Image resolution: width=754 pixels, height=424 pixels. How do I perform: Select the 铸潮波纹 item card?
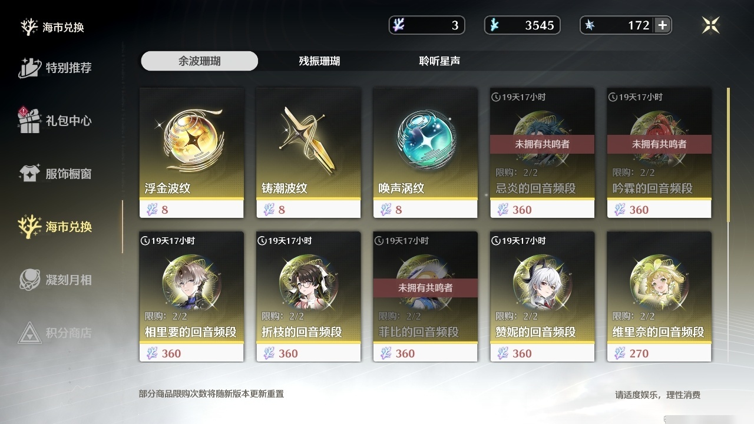pos(308,153)
